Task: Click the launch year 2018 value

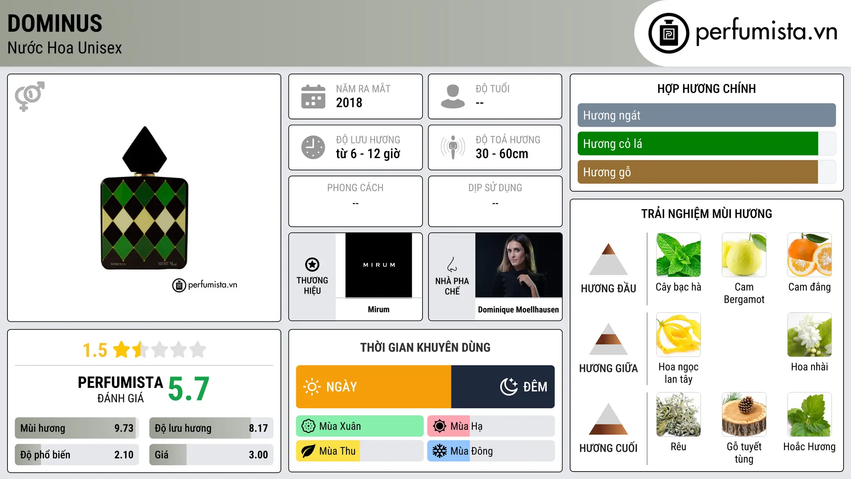Action: 349,103
